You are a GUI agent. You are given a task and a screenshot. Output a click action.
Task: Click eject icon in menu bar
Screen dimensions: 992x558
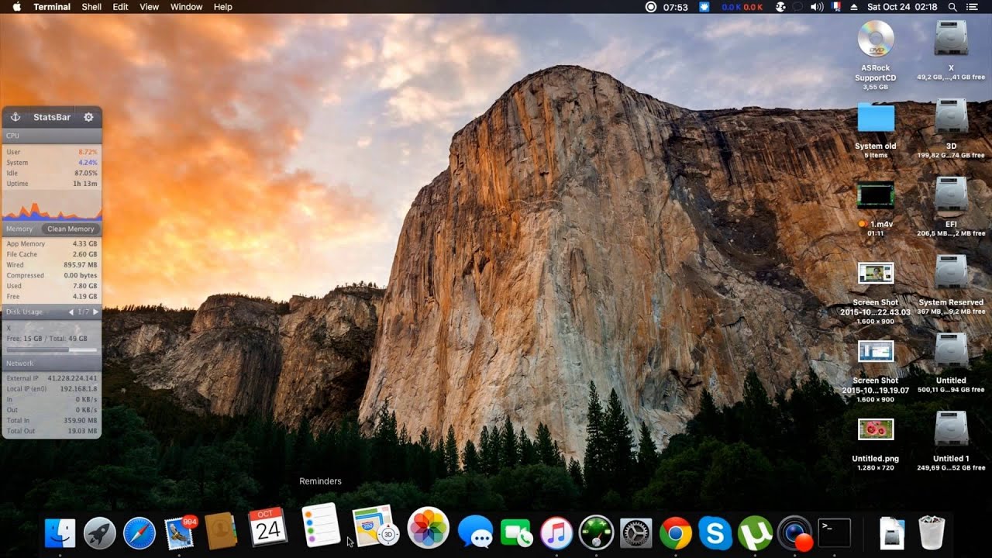pos(854,6)
